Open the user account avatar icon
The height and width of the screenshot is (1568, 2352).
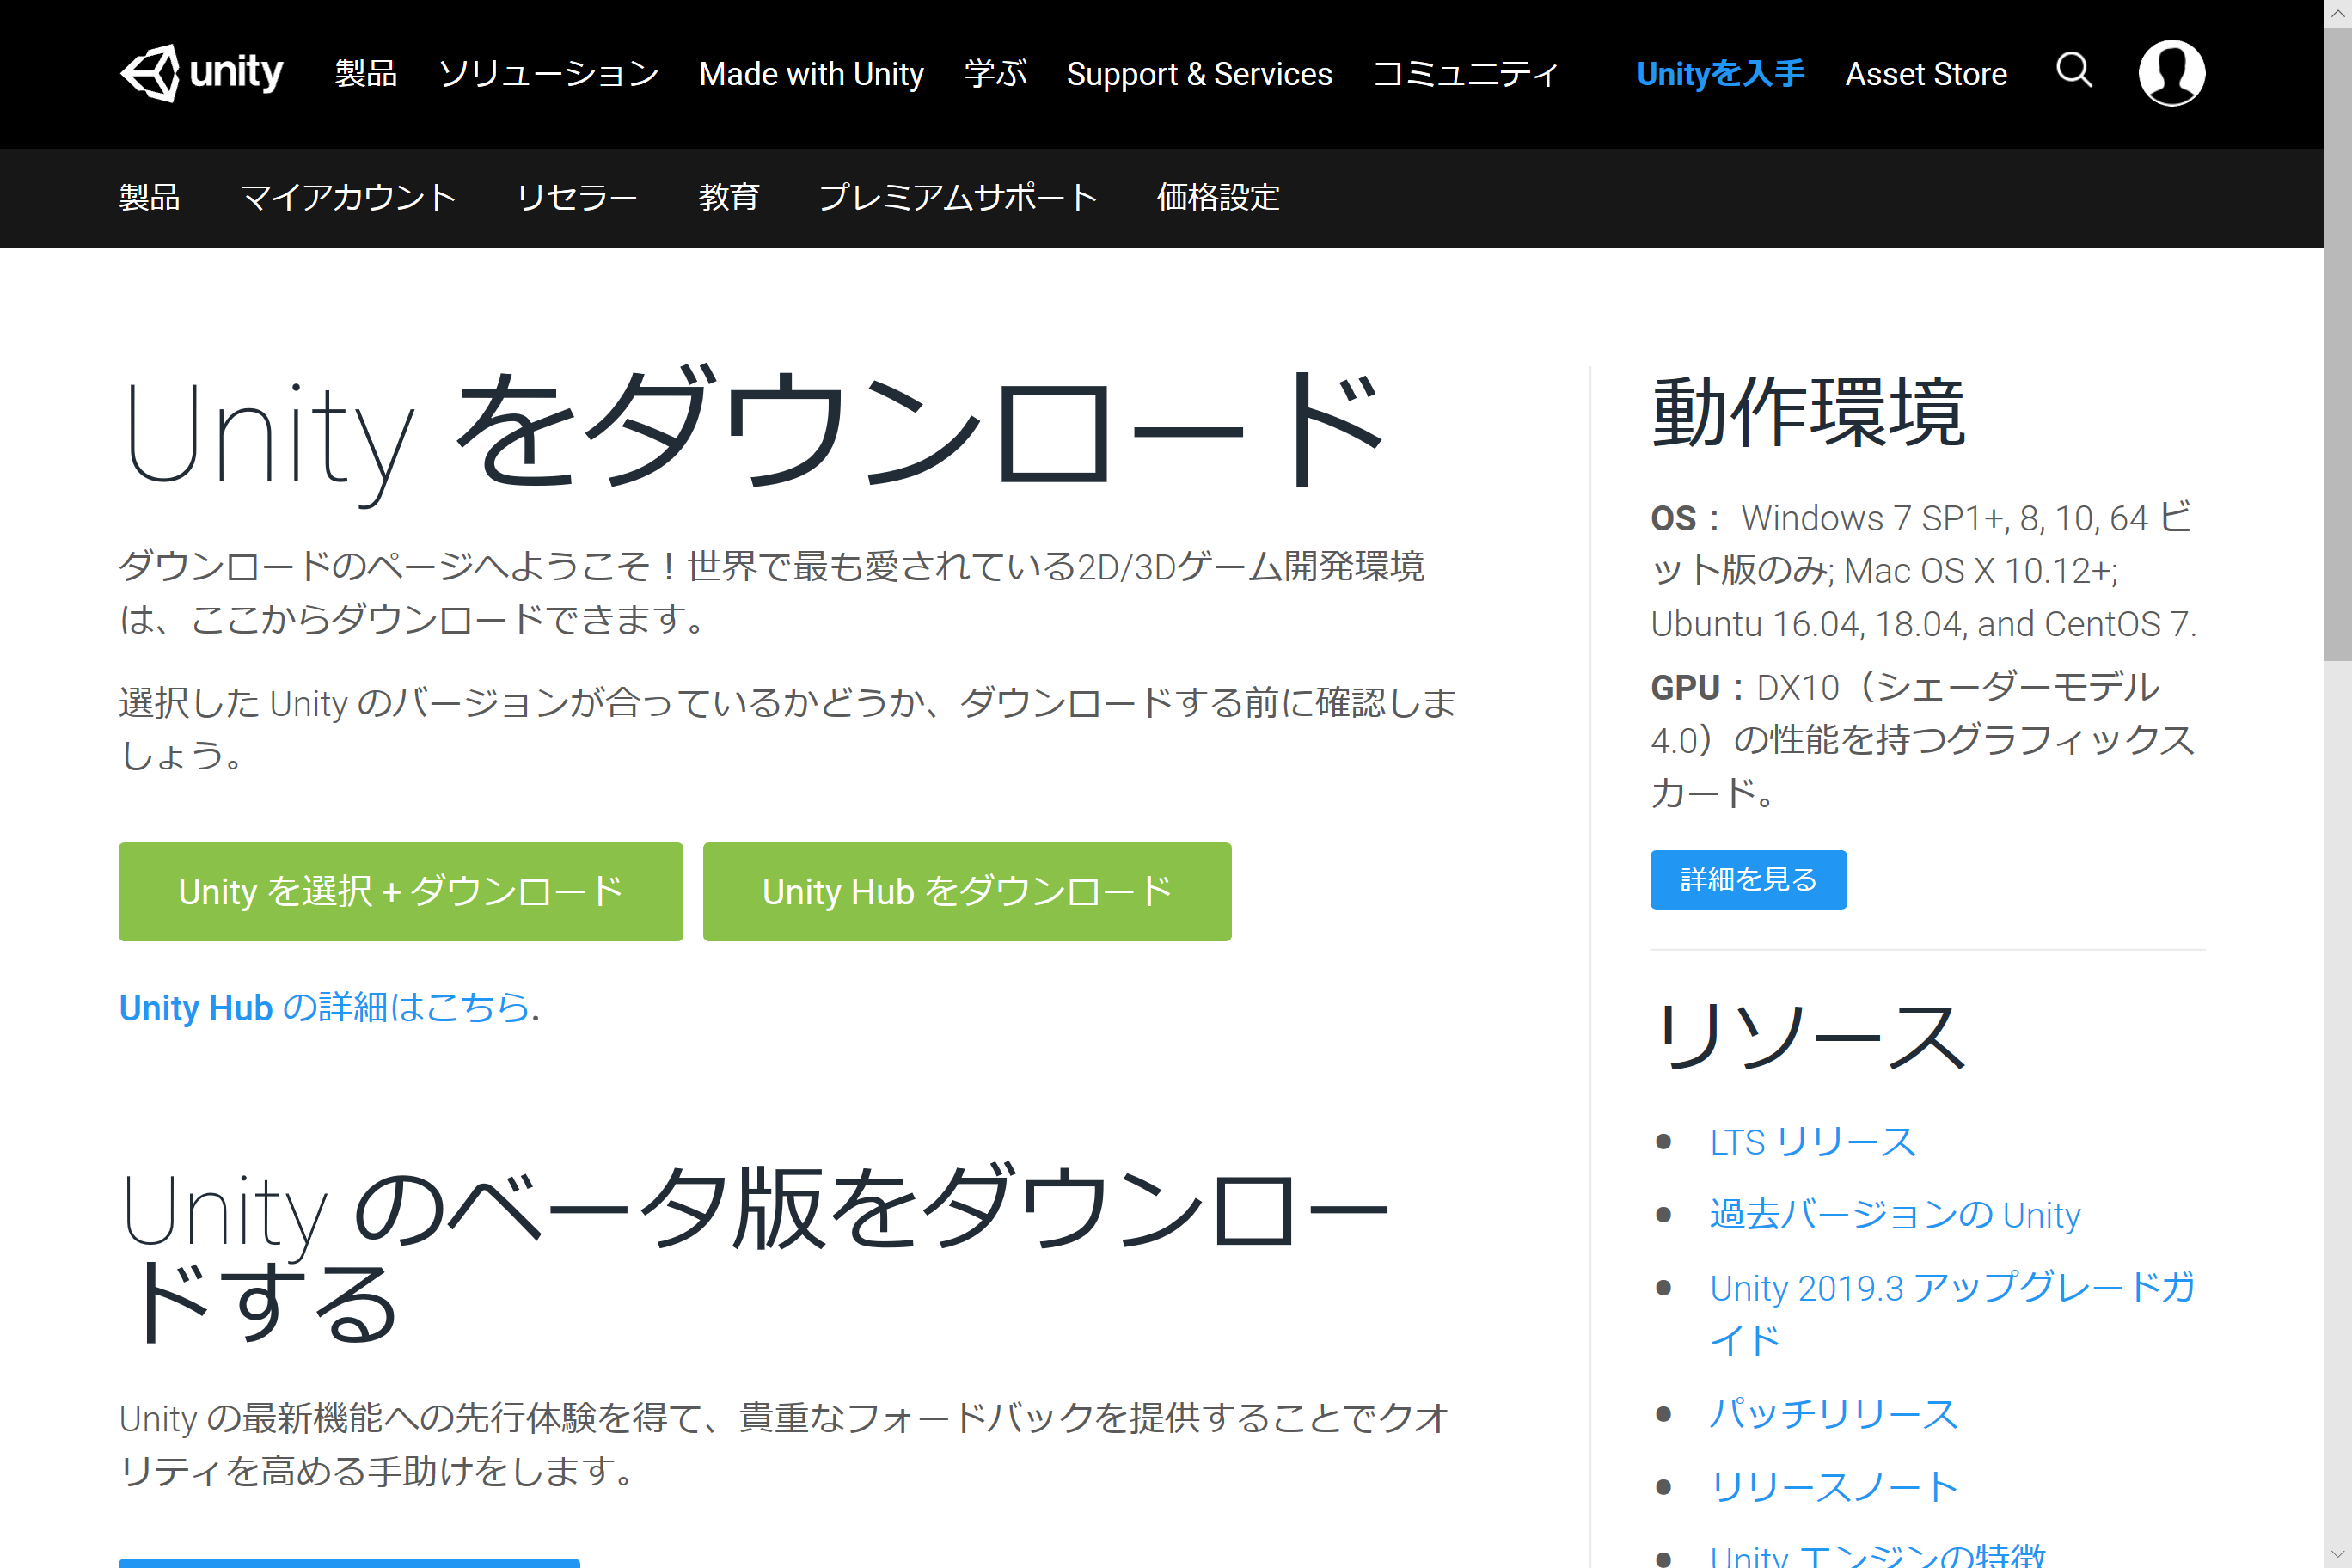[2171, 73]
